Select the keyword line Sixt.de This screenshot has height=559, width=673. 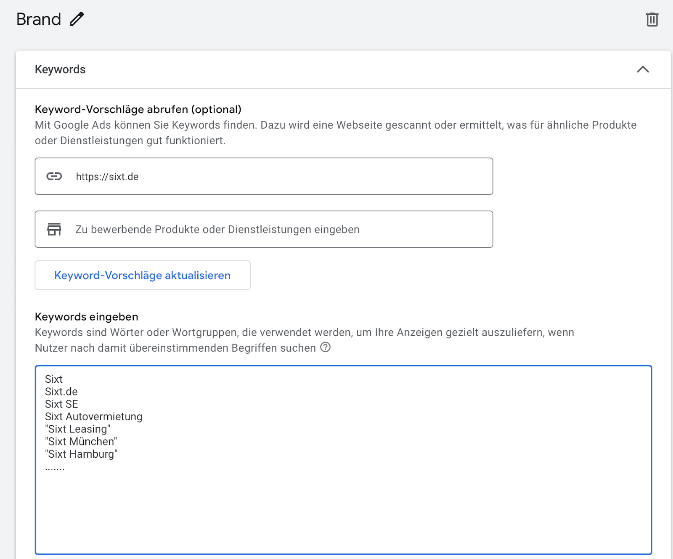coord(61,392)
